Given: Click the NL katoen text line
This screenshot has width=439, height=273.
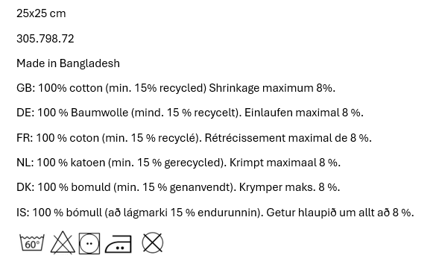Looking at the screenshot, I should coord(178,163).
